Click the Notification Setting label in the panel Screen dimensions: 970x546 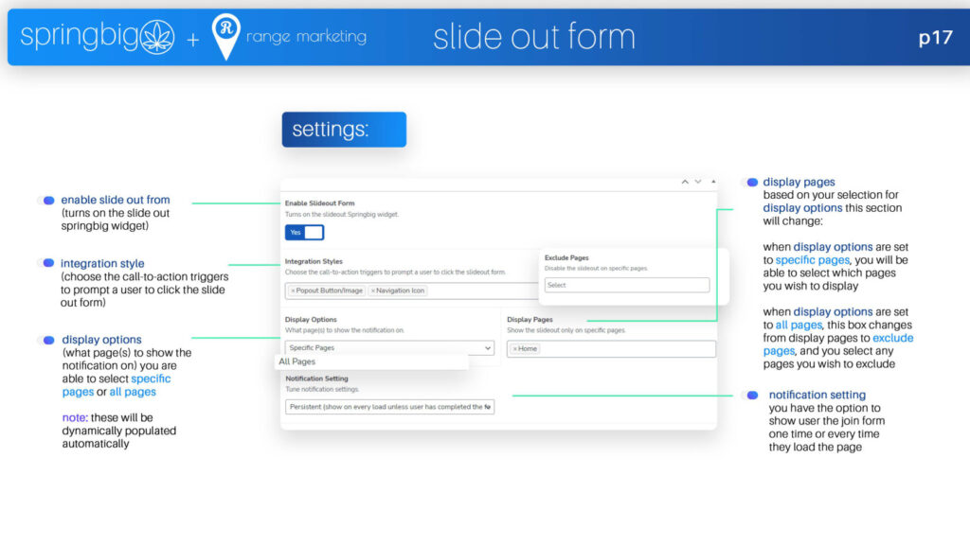[316, 379]
